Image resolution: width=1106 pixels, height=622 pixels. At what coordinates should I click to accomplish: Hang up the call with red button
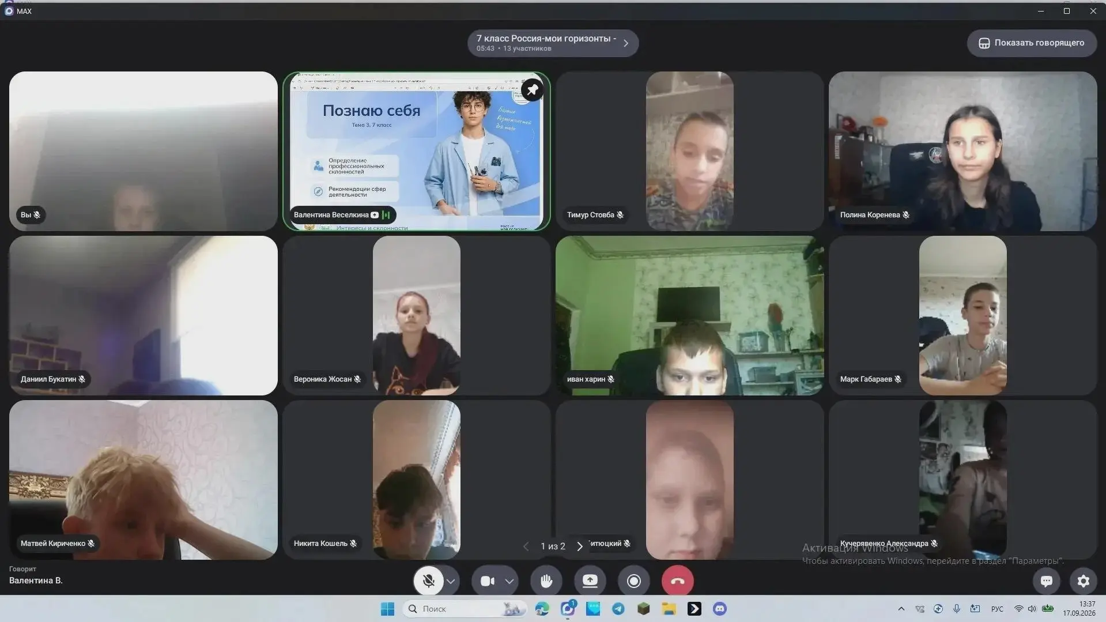click(x=678, y=580)
